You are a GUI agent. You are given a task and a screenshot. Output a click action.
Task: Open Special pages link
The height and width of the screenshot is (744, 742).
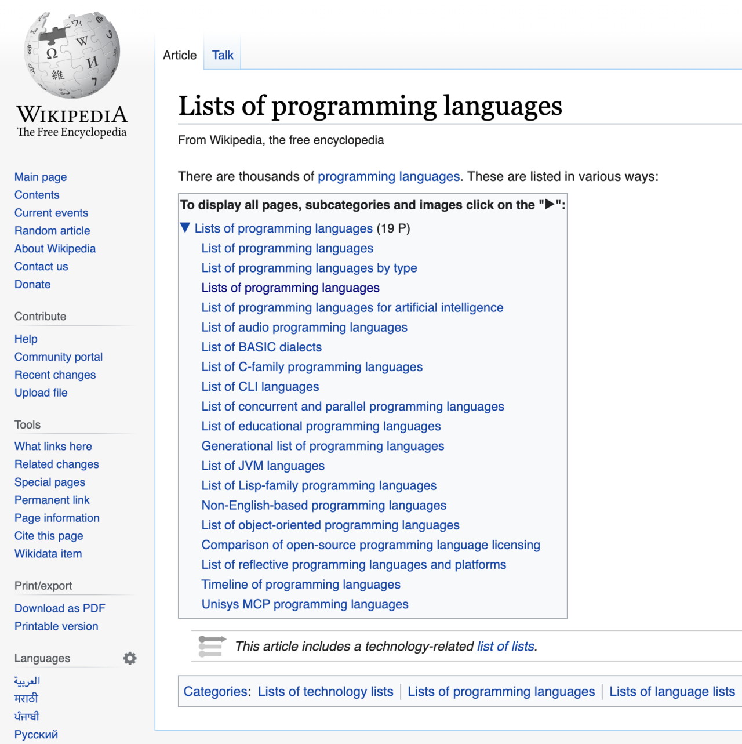click(x=50, y=482)
